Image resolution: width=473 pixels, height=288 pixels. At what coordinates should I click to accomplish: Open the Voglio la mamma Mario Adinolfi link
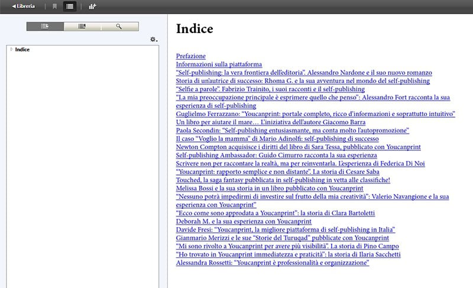tap(277, 139)
